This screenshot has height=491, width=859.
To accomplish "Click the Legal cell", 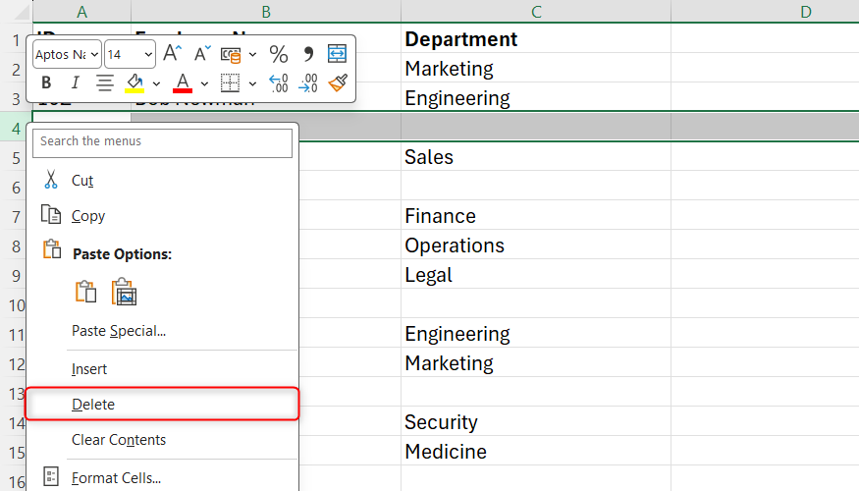I will (x=536, y=275).
